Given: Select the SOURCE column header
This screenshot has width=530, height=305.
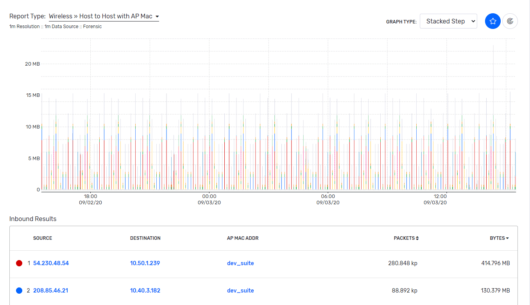Looking at the screenshot, I should pyautogui.click(x=43, y=238).
